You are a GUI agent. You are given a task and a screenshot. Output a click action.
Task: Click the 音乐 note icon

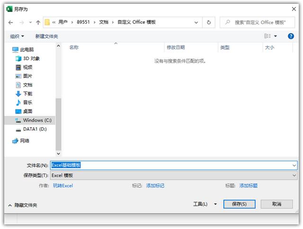point(18,103)
